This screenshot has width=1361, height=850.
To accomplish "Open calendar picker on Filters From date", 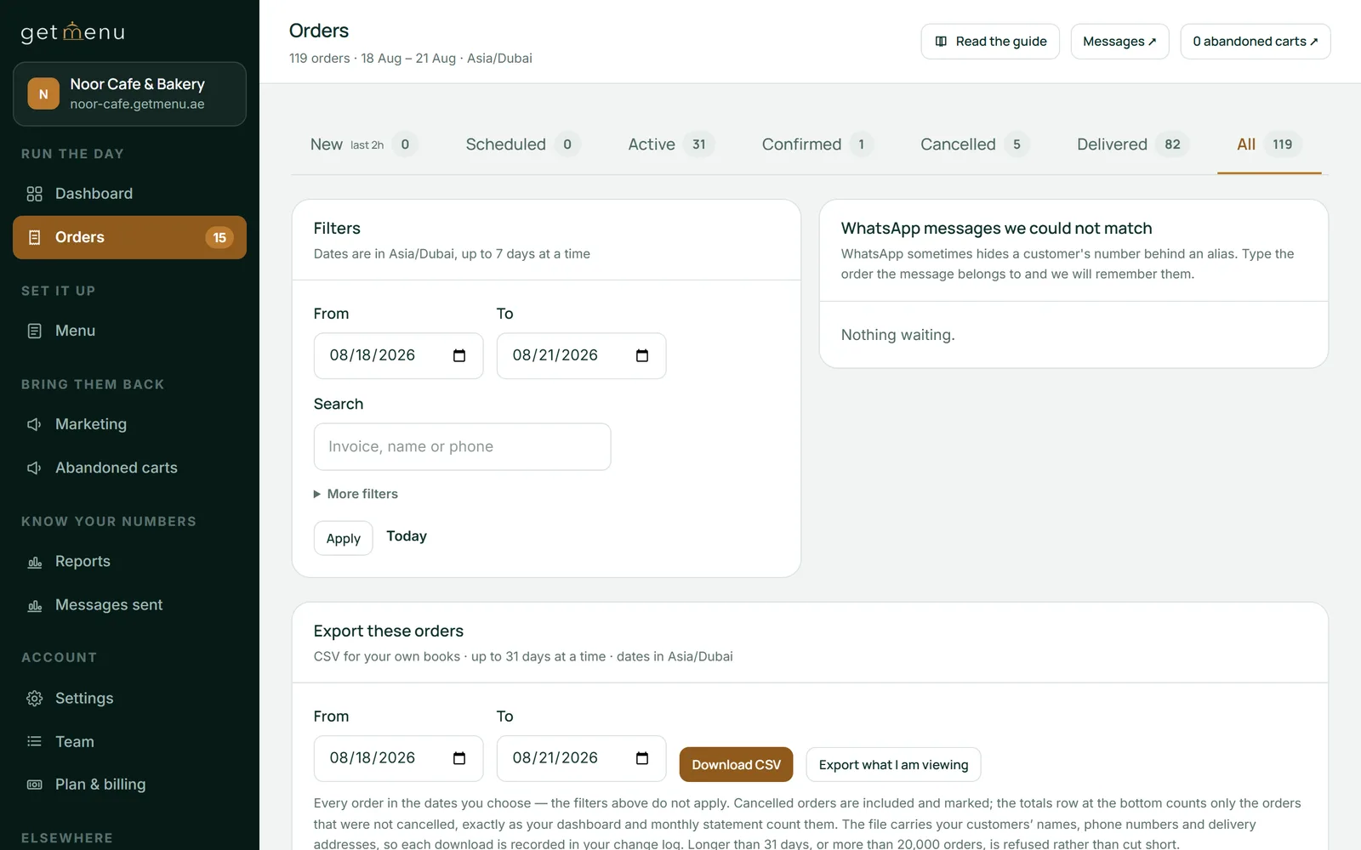I will point(459,355).
